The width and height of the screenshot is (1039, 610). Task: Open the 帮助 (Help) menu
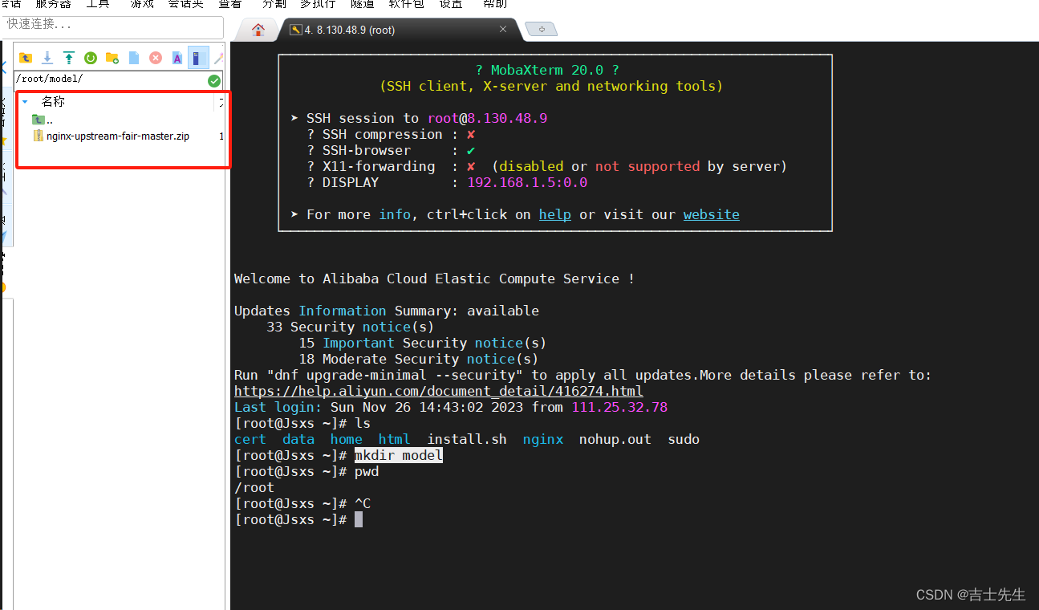[x=495, y=4]
